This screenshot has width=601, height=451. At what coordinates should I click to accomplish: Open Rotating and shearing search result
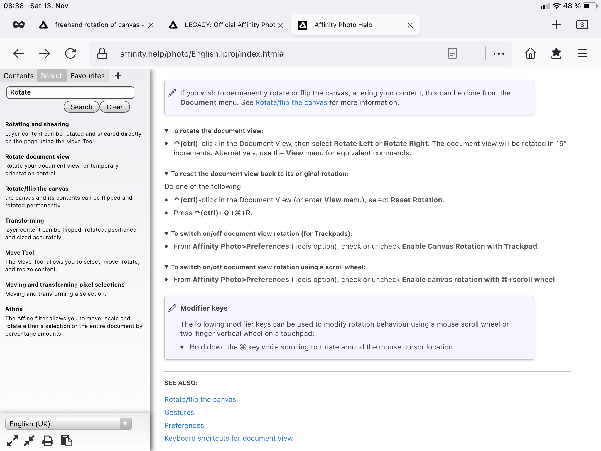click(37, 124)
